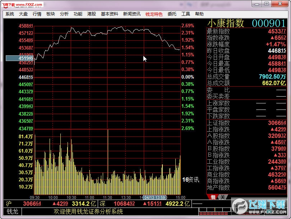Open the 系统 menu
Viewport: 291px width, 219px height.
(9, 14)
